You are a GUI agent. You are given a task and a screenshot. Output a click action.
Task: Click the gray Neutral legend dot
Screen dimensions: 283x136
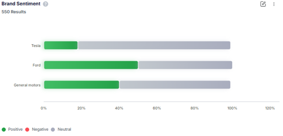pyautogui.click(x=53, y=129)
